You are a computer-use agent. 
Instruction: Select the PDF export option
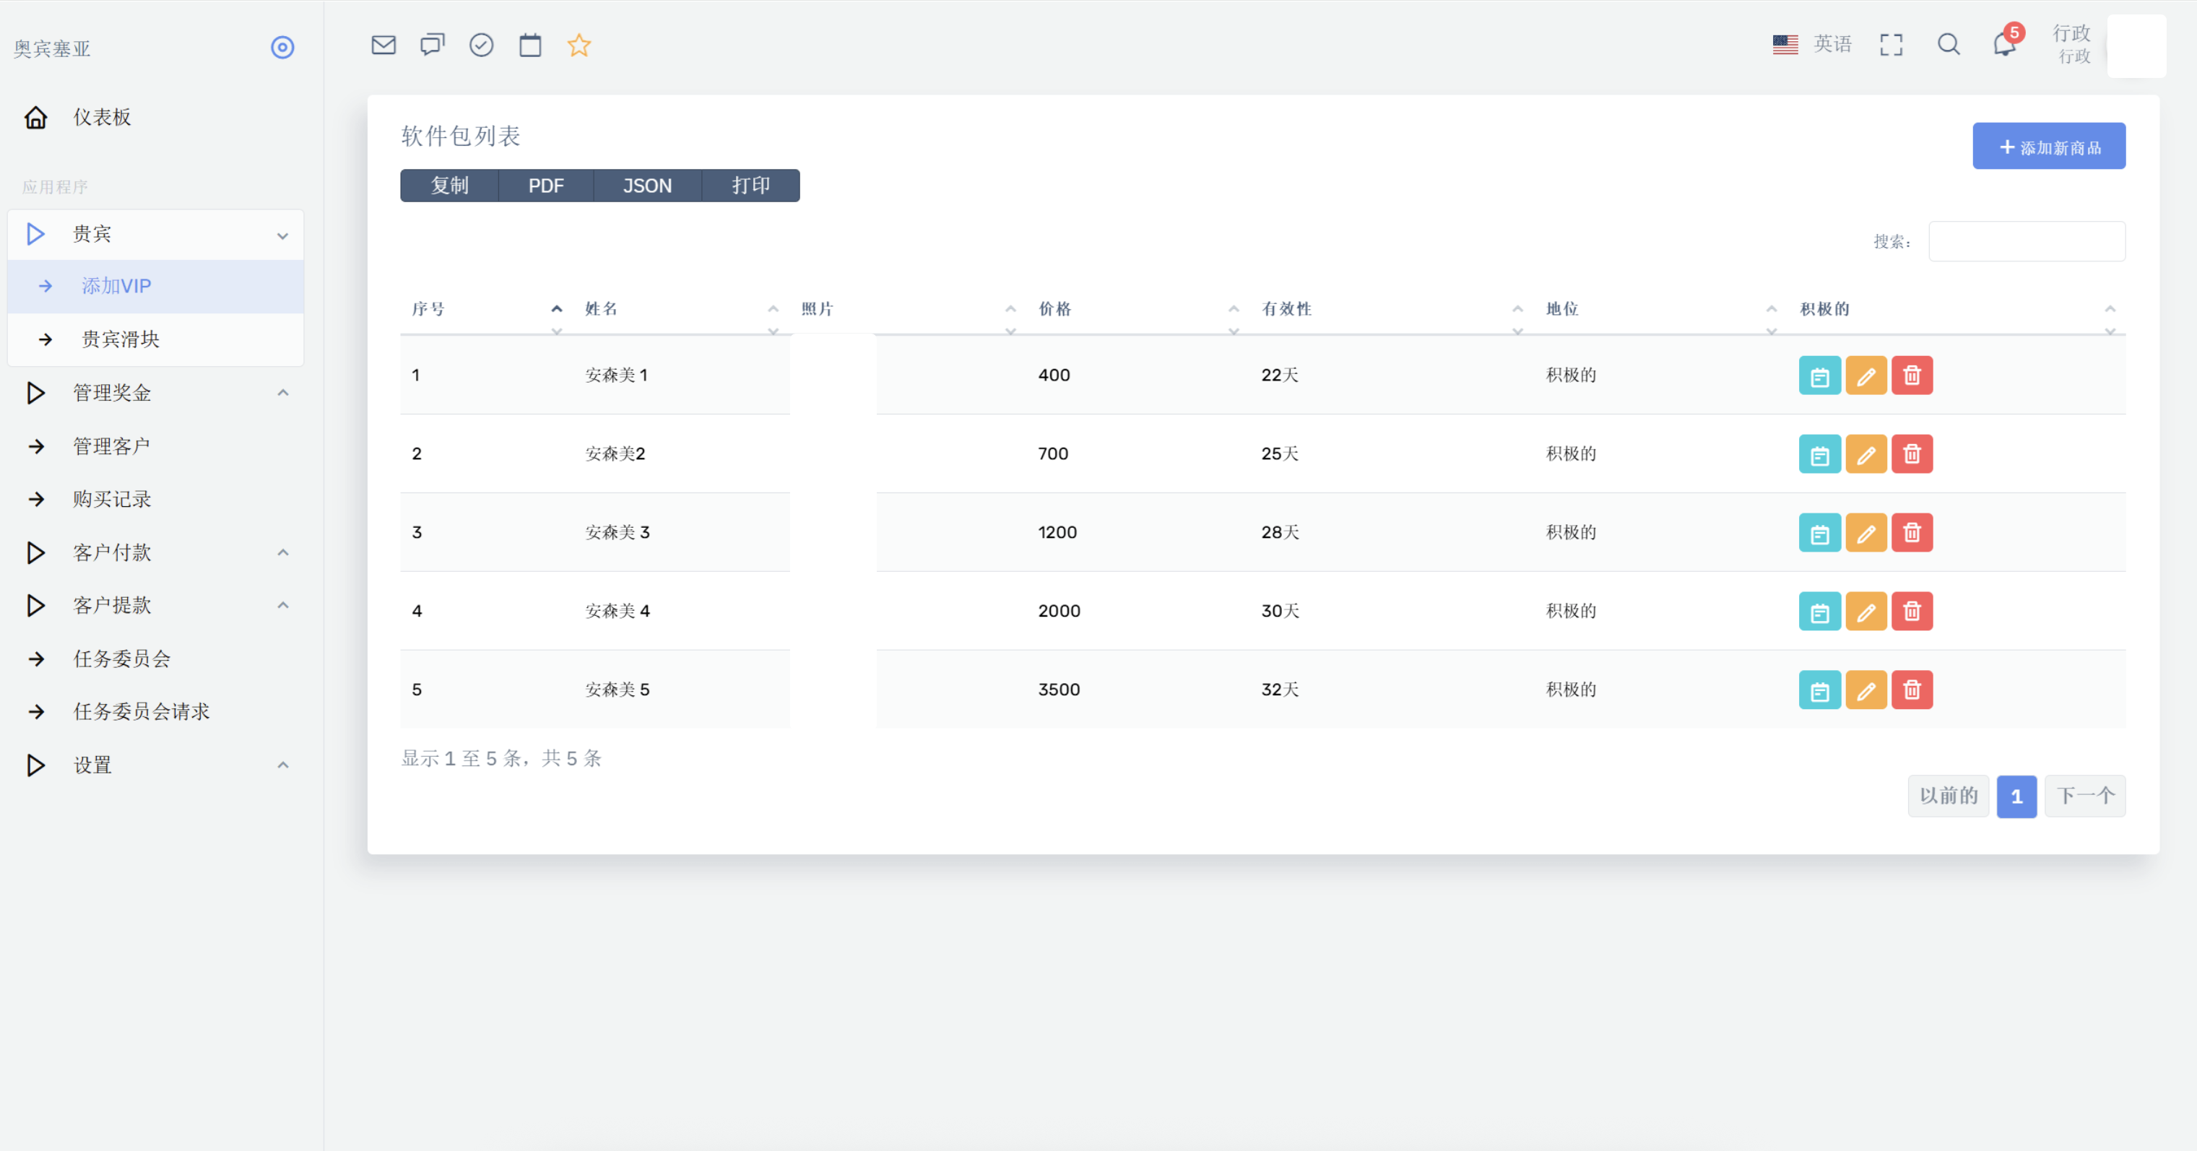click(545, 186)
